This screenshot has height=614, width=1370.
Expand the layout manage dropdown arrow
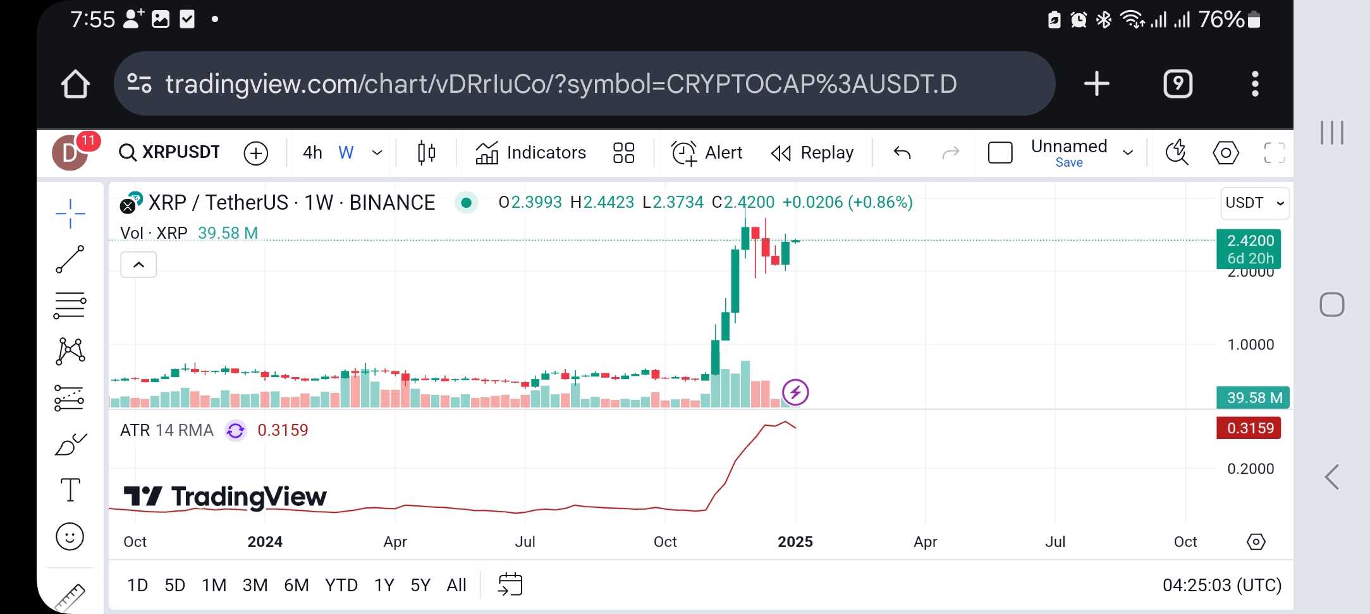[x=1128, y=153]
